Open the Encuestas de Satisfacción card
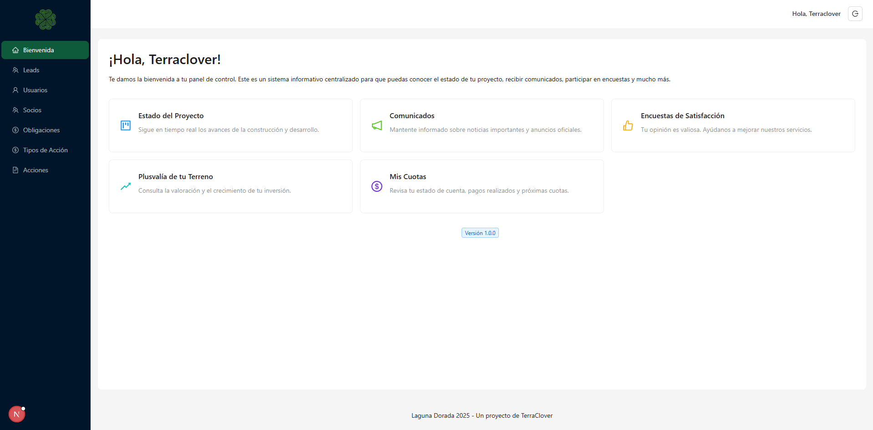873x430 pixels. [733, 125]
